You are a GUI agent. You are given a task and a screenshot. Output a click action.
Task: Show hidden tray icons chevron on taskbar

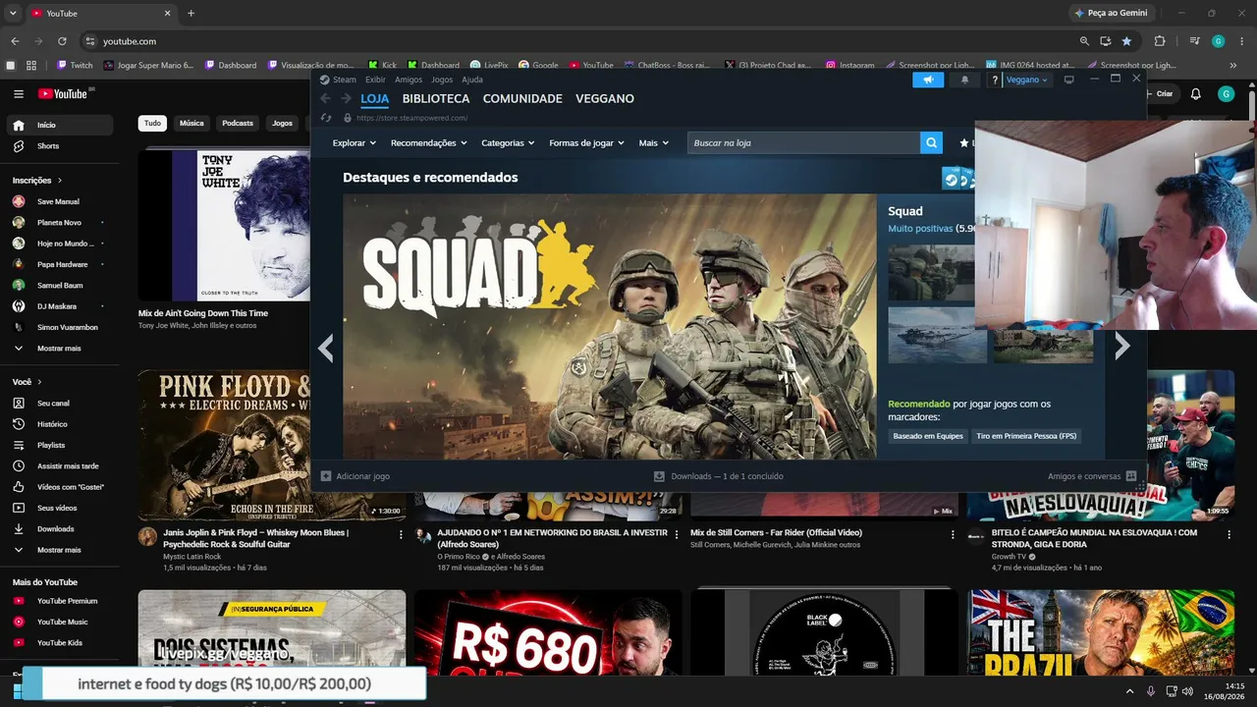(1130, 690)
